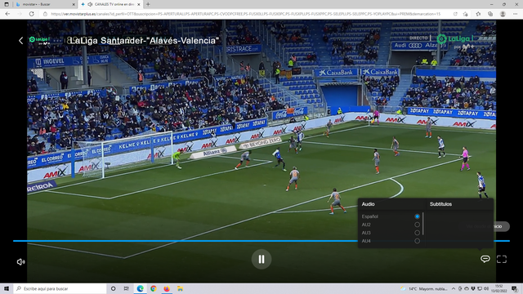Add this page to favorites
Viewport: 523px width, 294px height.
tap(466, 14)
